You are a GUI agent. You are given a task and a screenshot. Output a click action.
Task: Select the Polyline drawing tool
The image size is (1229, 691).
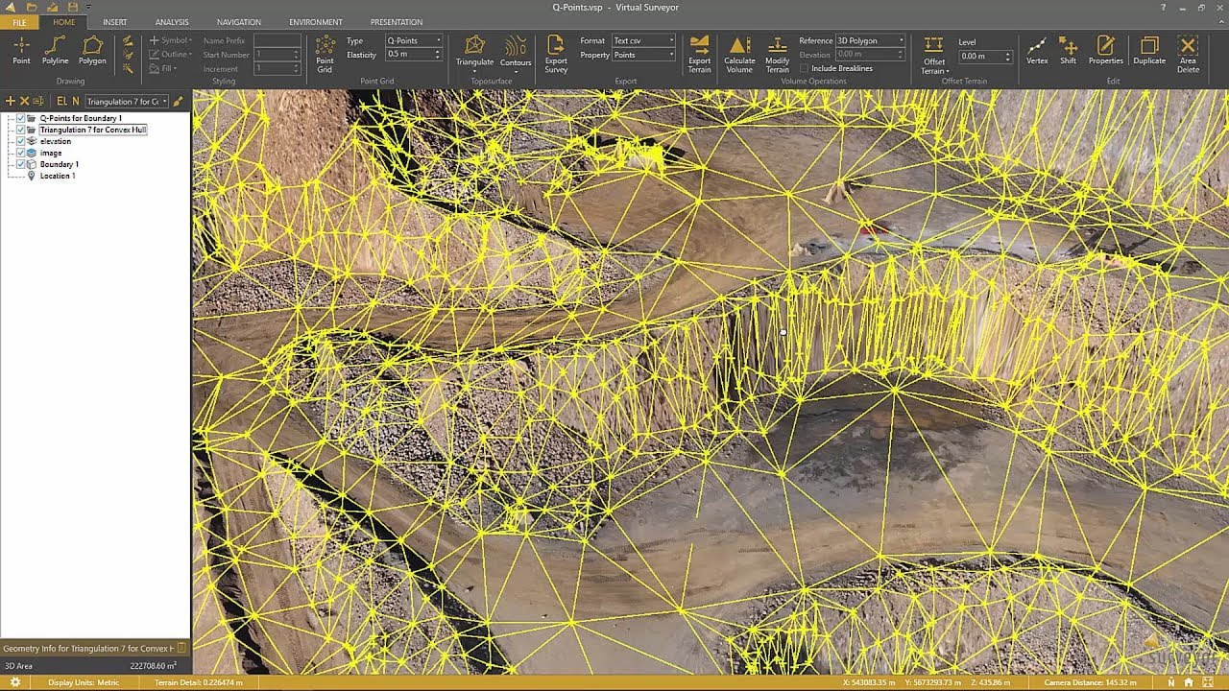pos(55,50)
